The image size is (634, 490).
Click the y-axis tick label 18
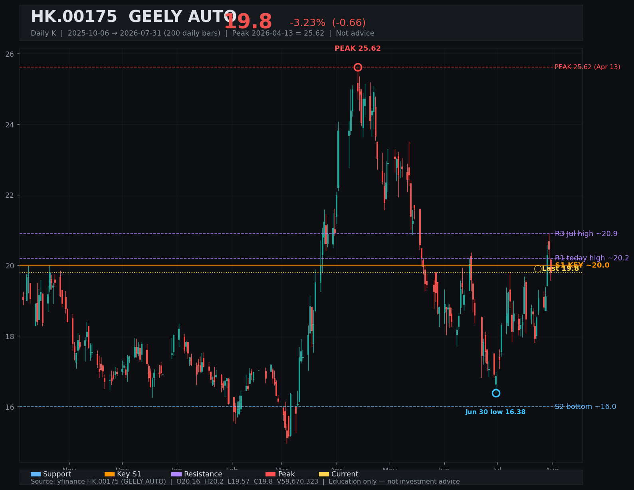[x=10, y=336]
